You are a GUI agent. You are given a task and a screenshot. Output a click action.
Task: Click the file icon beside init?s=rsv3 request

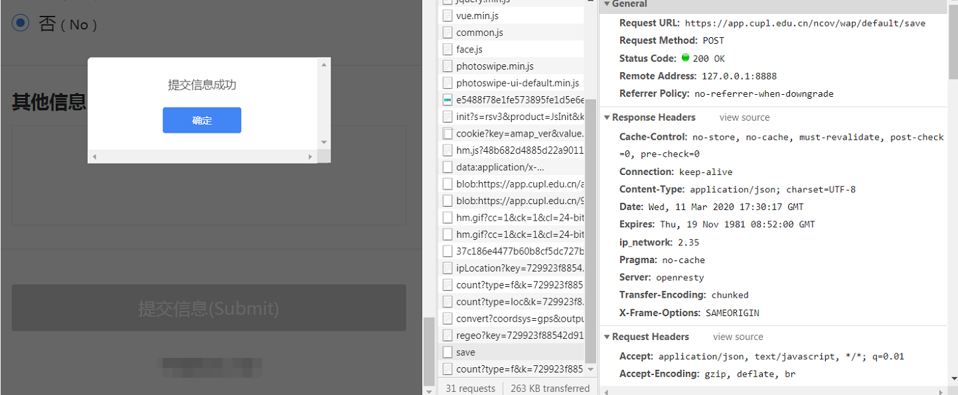448,117
